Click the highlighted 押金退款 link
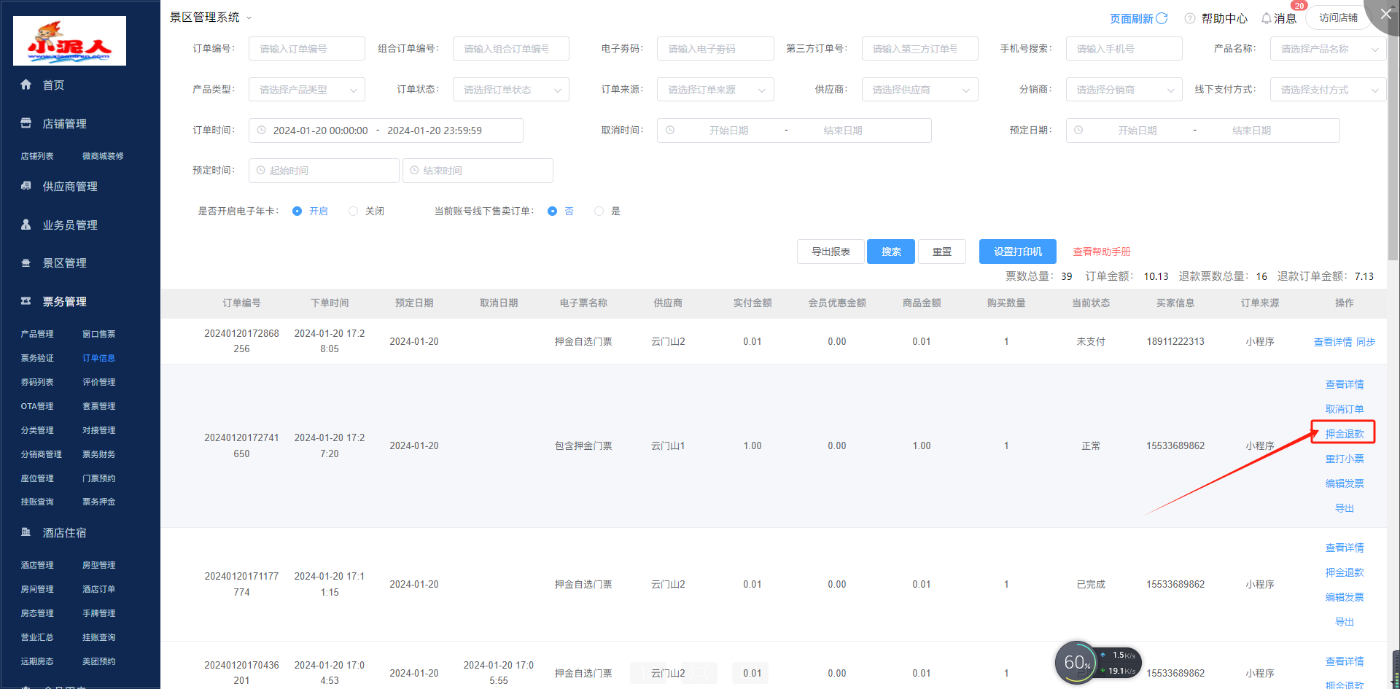 1344,434
